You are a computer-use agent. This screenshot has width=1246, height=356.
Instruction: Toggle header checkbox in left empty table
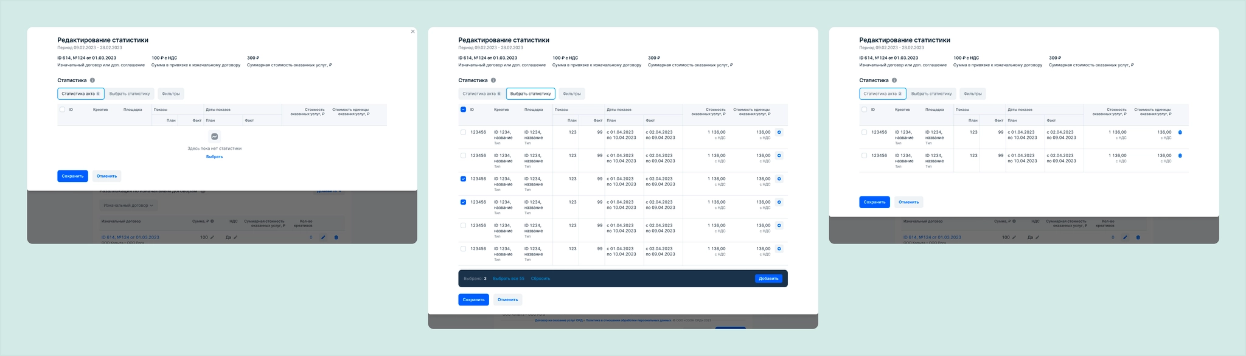[x=62, y=110]
